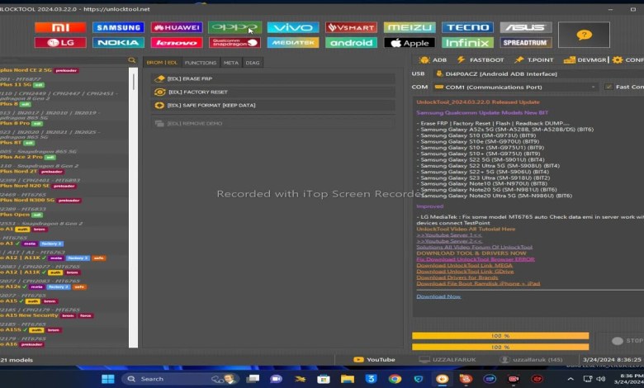Open DEVMGR device manager
Image resolution: width=644 pixels, height=388 pixels.
click(585, 60)
